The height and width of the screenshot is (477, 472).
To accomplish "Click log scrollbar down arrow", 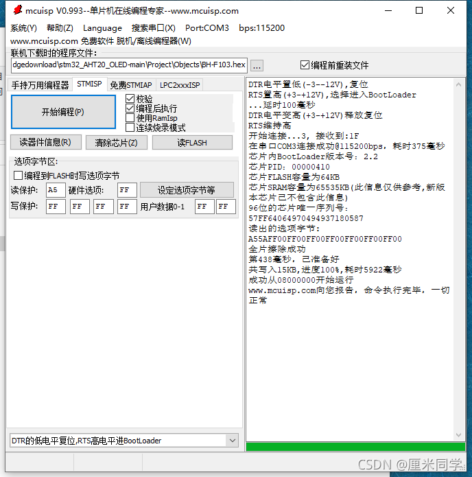I will pos(458,435).
